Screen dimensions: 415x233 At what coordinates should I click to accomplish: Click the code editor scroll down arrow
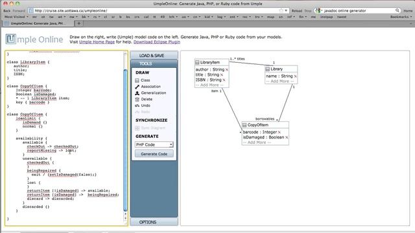125,219
